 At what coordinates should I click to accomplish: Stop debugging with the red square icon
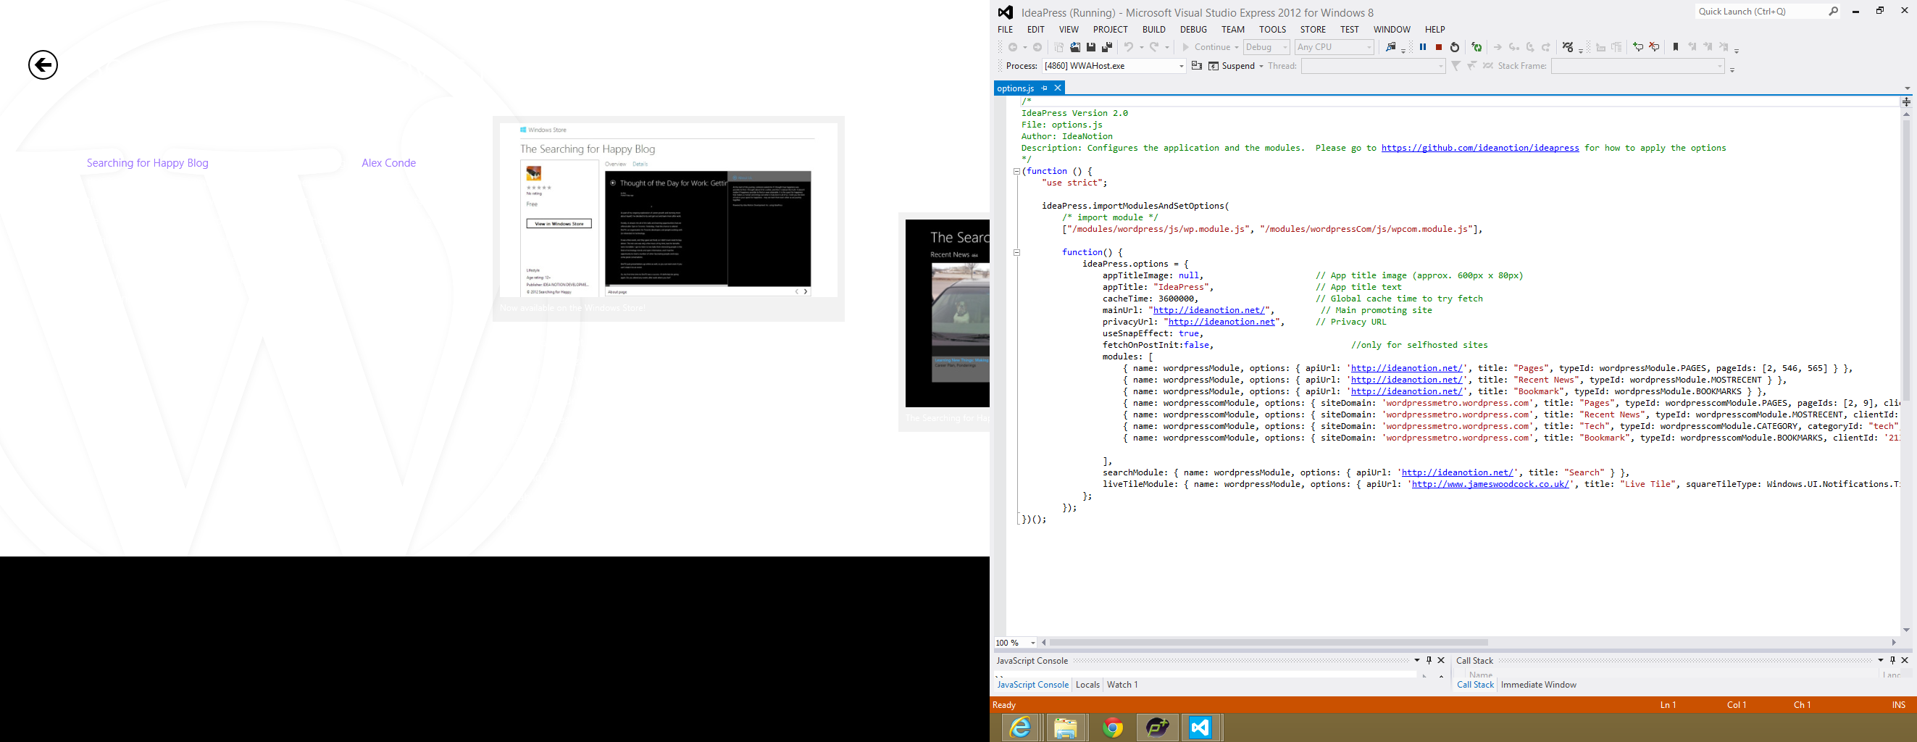(x=1440, y=47)
